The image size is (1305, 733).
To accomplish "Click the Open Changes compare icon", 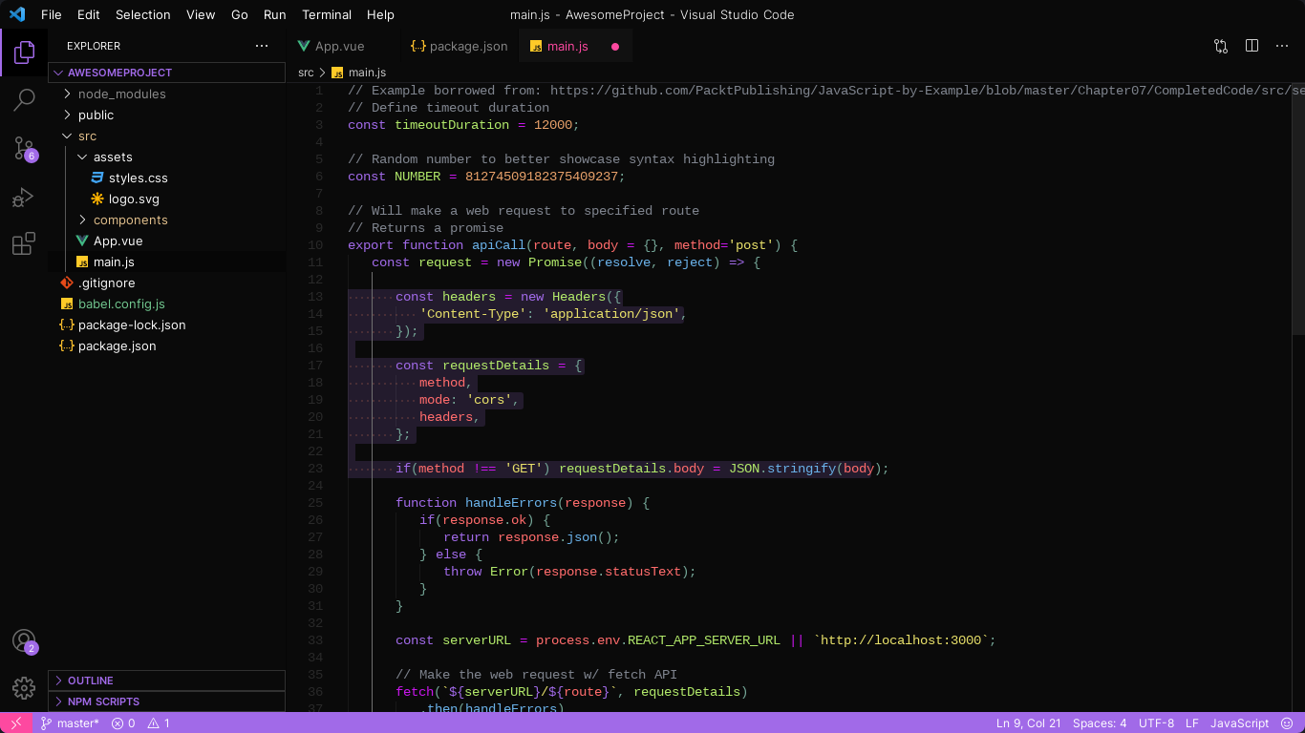I will tap(1221, 46).
